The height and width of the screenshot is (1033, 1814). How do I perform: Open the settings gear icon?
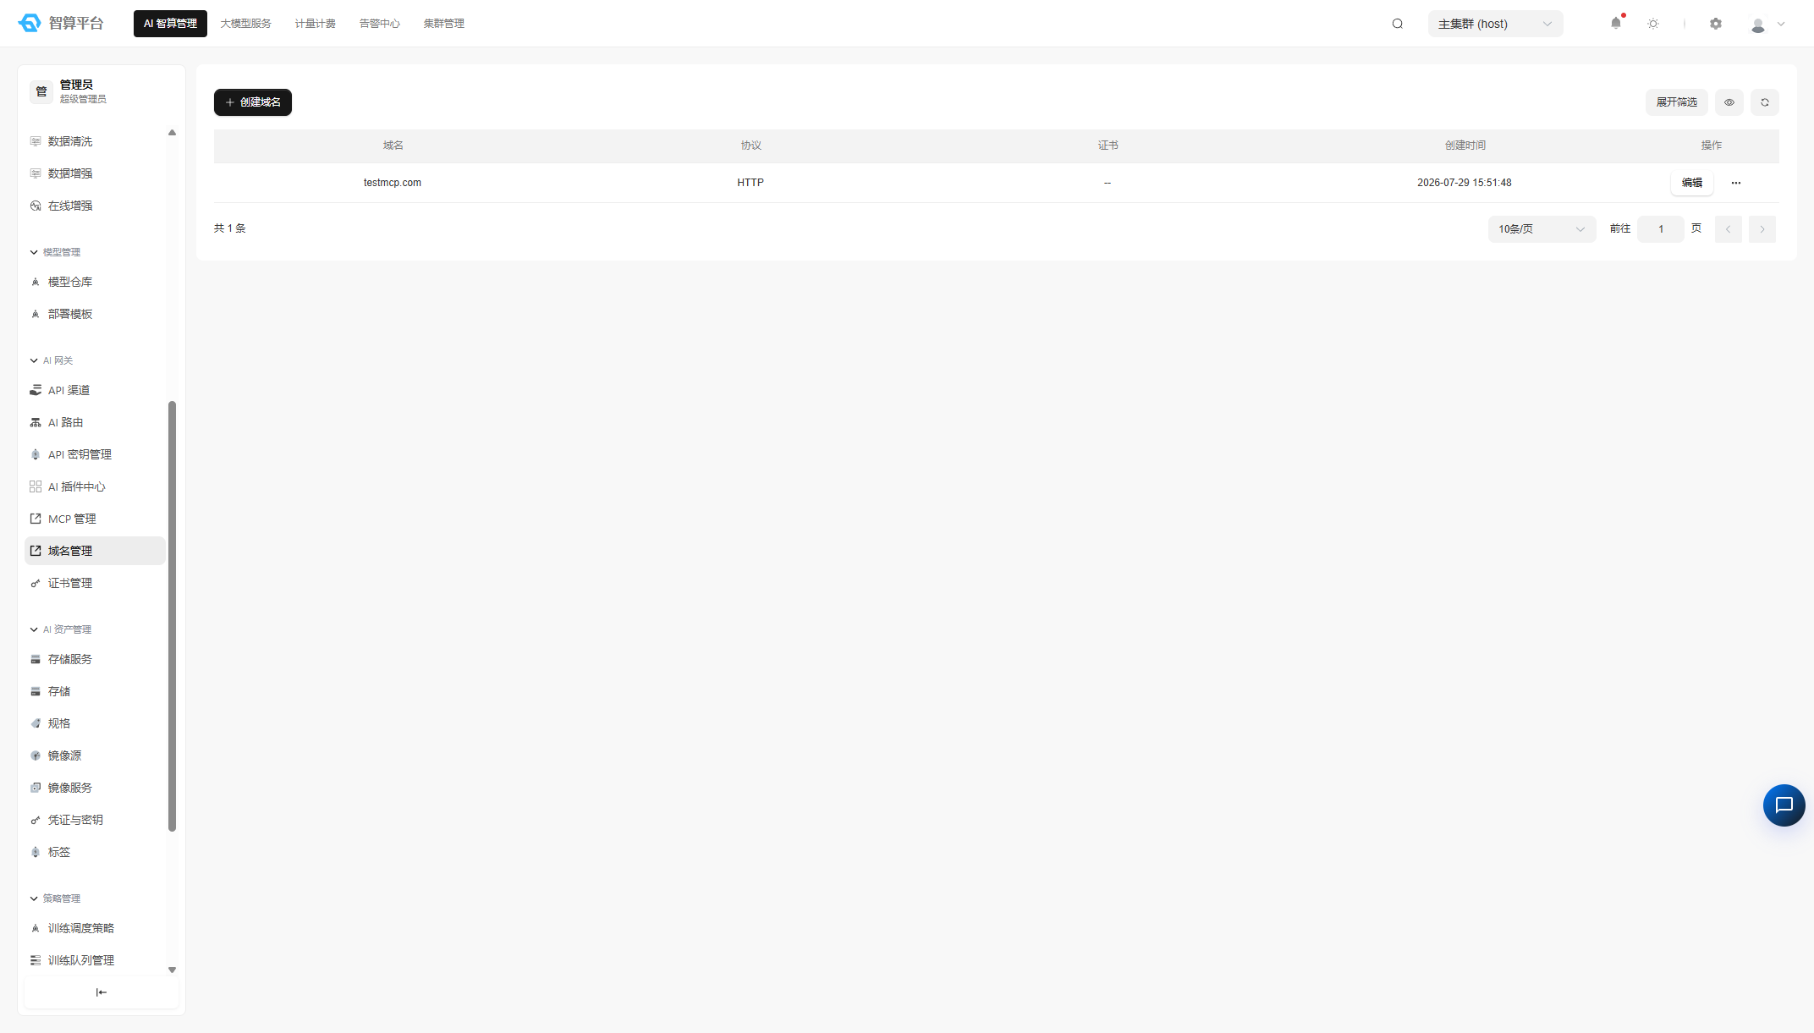pos(1716,24)
